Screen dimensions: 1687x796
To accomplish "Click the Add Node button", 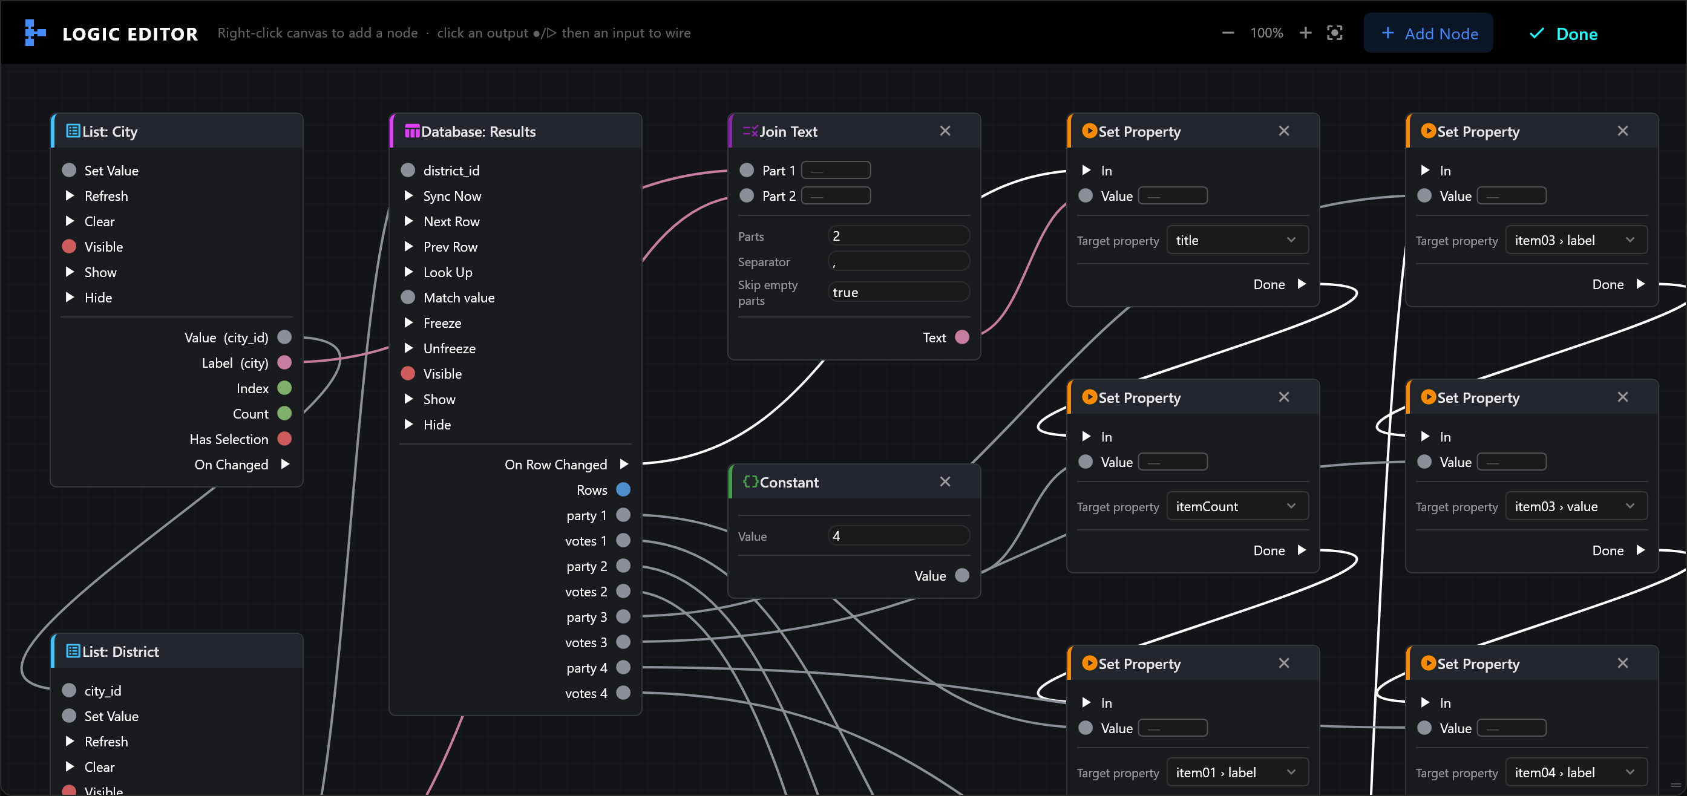I will coord(1428,33).
